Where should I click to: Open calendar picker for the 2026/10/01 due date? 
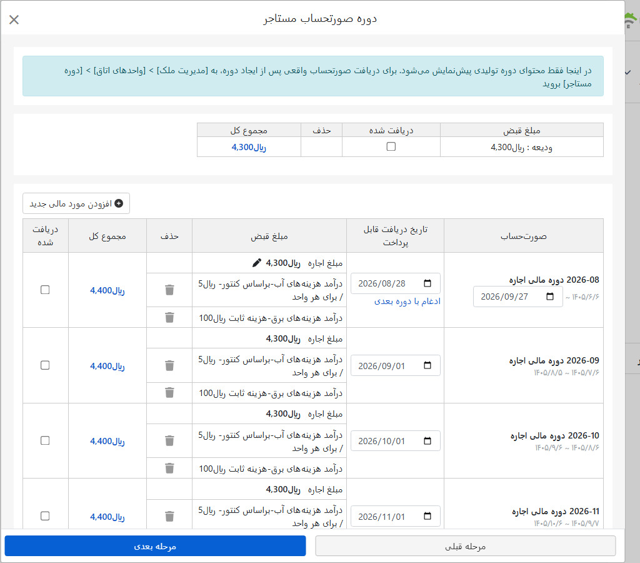(427, 441)
